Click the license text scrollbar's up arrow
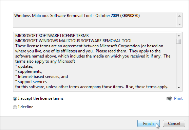189x130 pixels. [x=179, y=36]
